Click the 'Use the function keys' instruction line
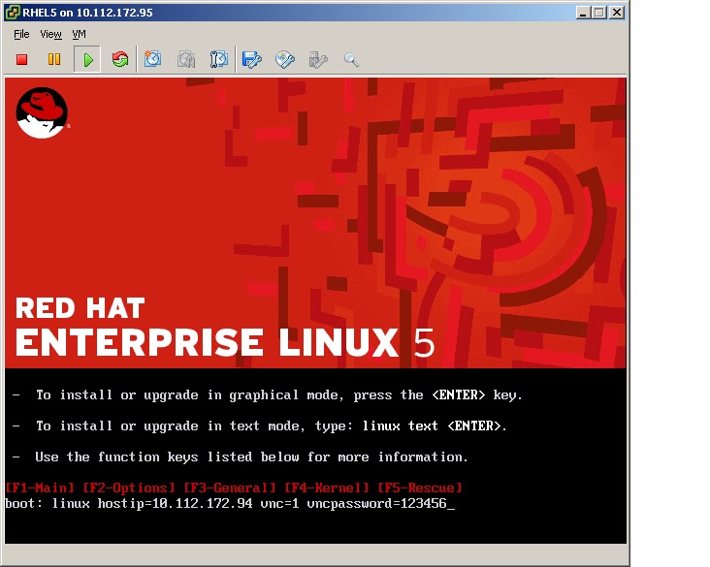The width and height of the screenshot is (710, 567). (241, 457)
